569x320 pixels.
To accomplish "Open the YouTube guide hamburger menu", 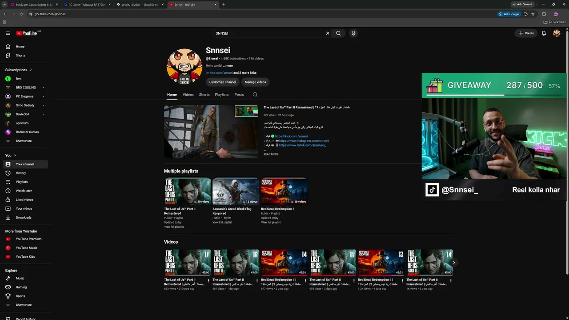I will pyautogui.click(x=8, y=33).
